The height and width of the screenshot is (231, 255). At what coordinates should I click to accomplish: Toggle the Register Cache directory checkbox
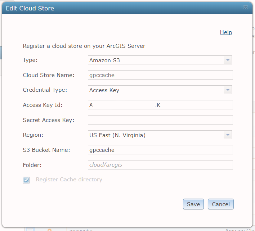[26, 180]
